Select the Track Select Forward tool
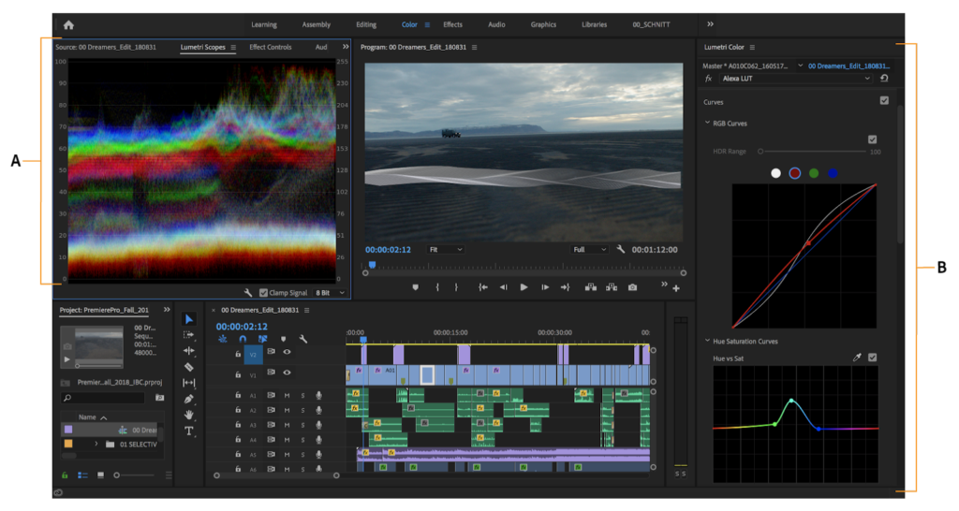Viewport: 959px width, 511px height. pyautogui.click(x=189, y=335)
